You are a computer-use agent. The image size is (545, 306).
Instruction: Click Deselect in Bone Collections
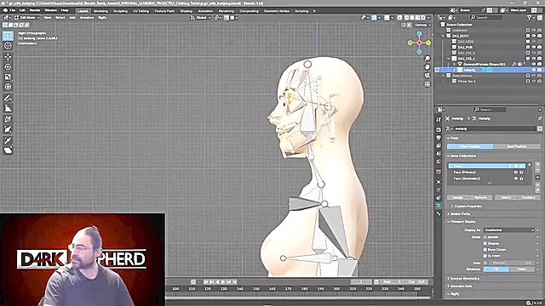coord(528,197)
